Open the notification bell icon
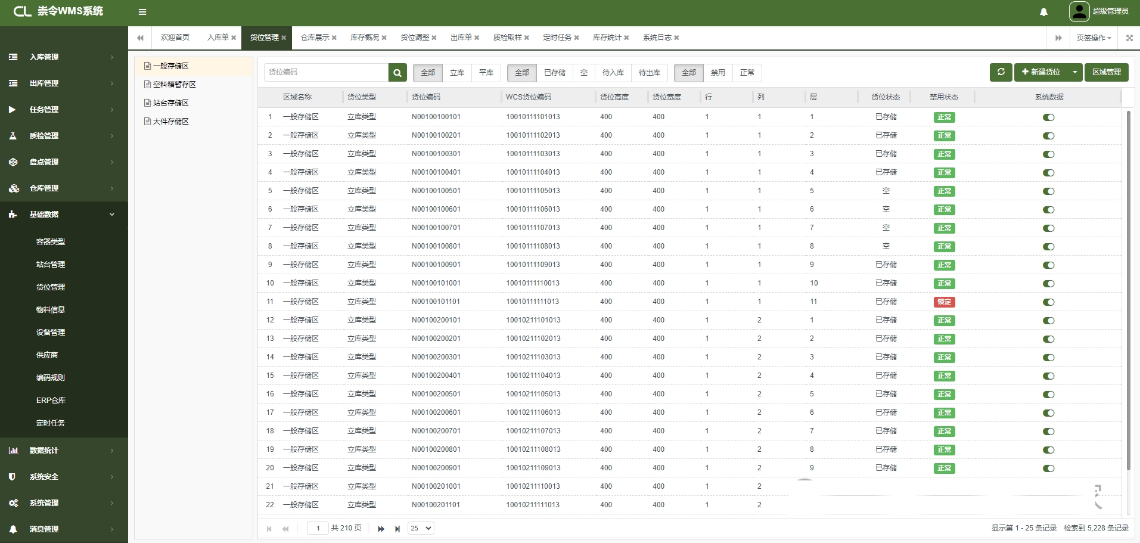Screen dimensions: 1140x543 pos(1043,12)
